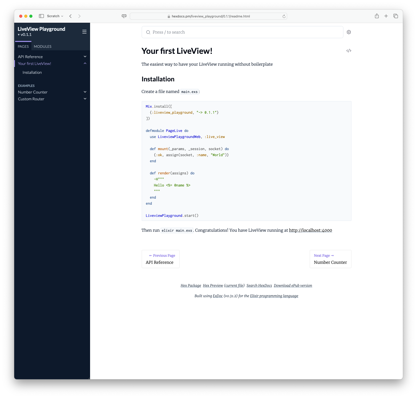Select Your first LiveView! in the sidebar
The height and width of the screenshot is (398, 417).
(x=34, y=63)
